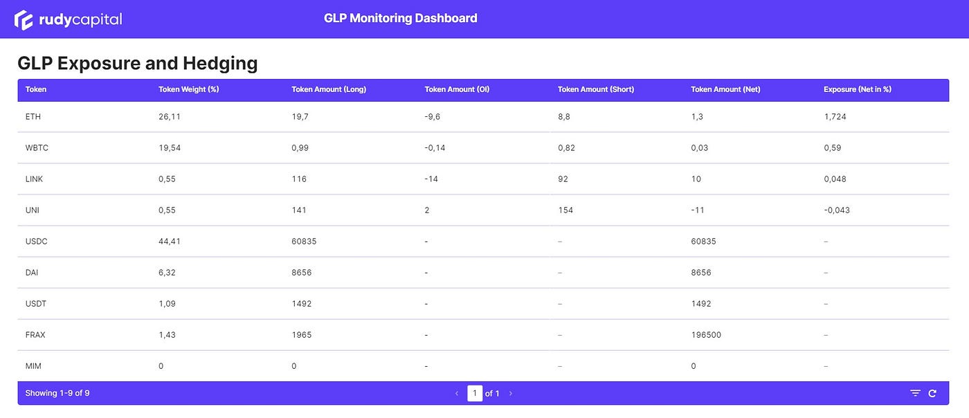
Task: Click FRAX net amount 196500
Action: (706, 335)
